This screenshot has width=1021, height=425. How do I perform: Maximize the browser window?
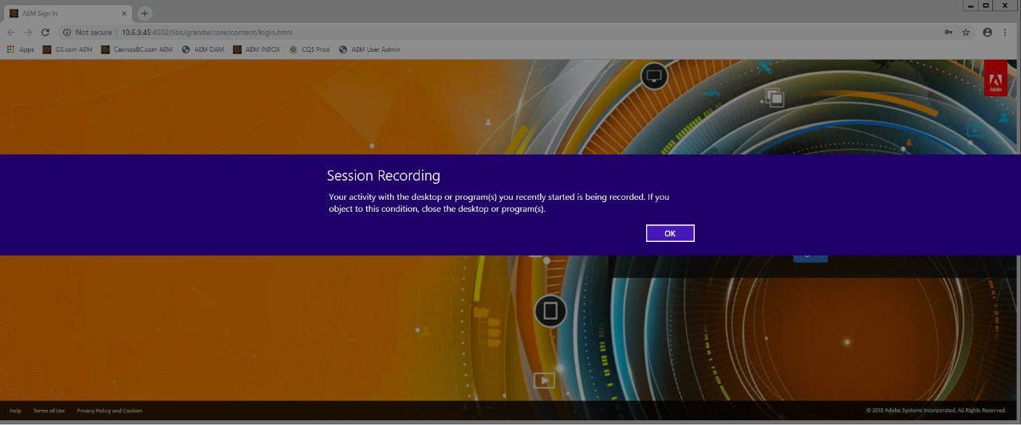[987, 6]
